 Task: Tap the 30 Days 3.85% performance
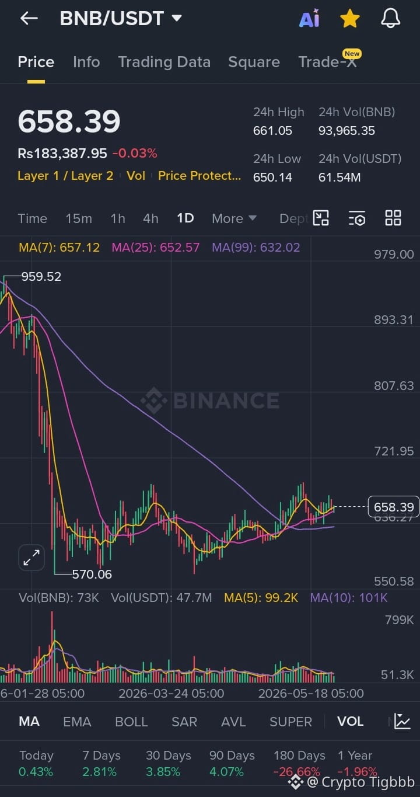coord(169,764)
